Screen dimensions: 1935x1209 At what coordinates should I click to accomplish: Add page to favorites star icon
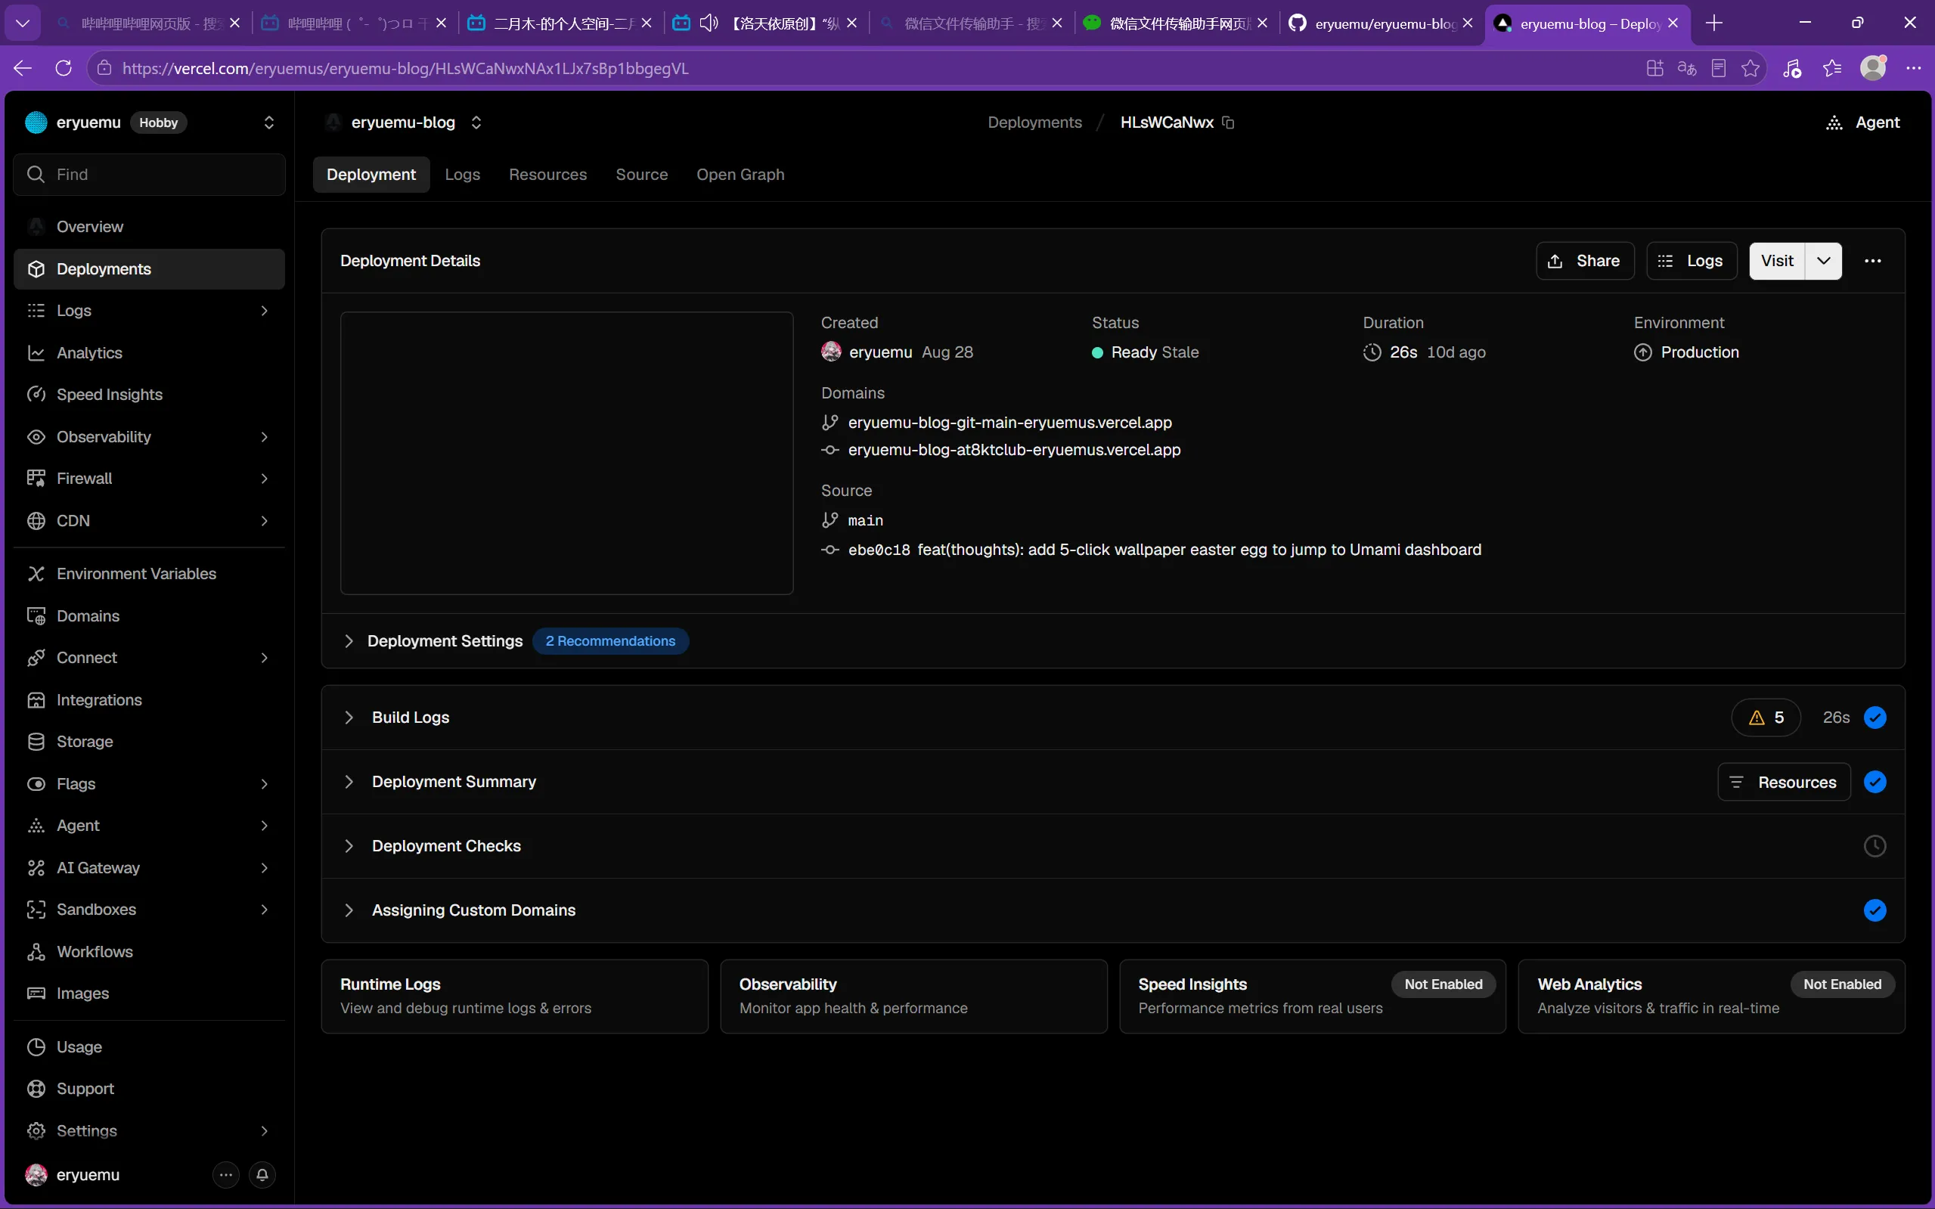coord(1750,68)
